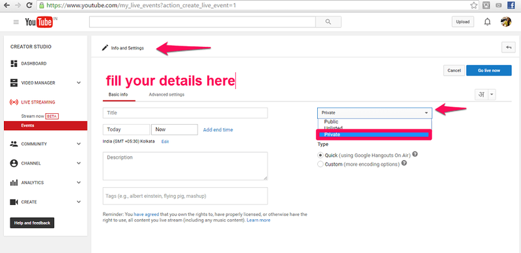Open the Now time picker
The height and width of the screenshot is (253, 521).
point(175,129)
